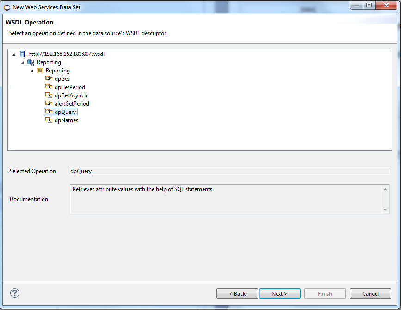Select the dpQuery operation

point(65,112)
